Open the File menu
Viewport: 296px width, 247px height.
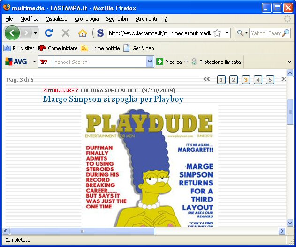[x=9, y=19]
